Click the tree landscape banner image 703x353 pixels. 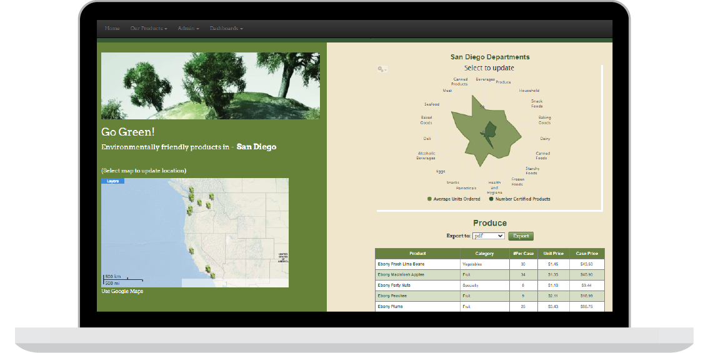210,86
